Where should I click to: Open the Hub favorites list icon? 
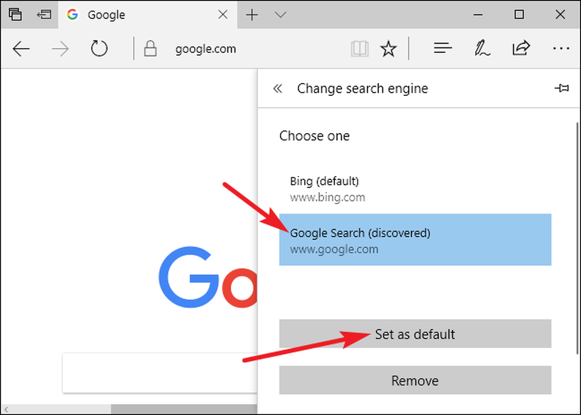(443, 48)
